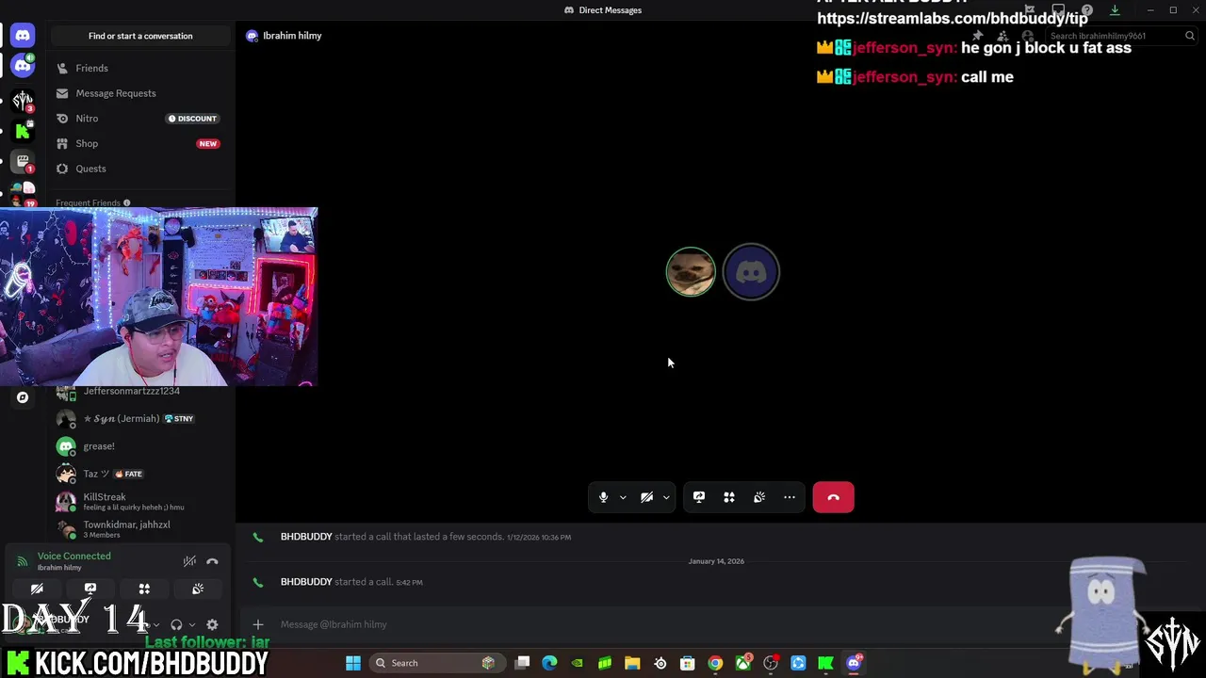Open soundboard in call control bar
The image size is (1206, 678).
tap(759, 497)
